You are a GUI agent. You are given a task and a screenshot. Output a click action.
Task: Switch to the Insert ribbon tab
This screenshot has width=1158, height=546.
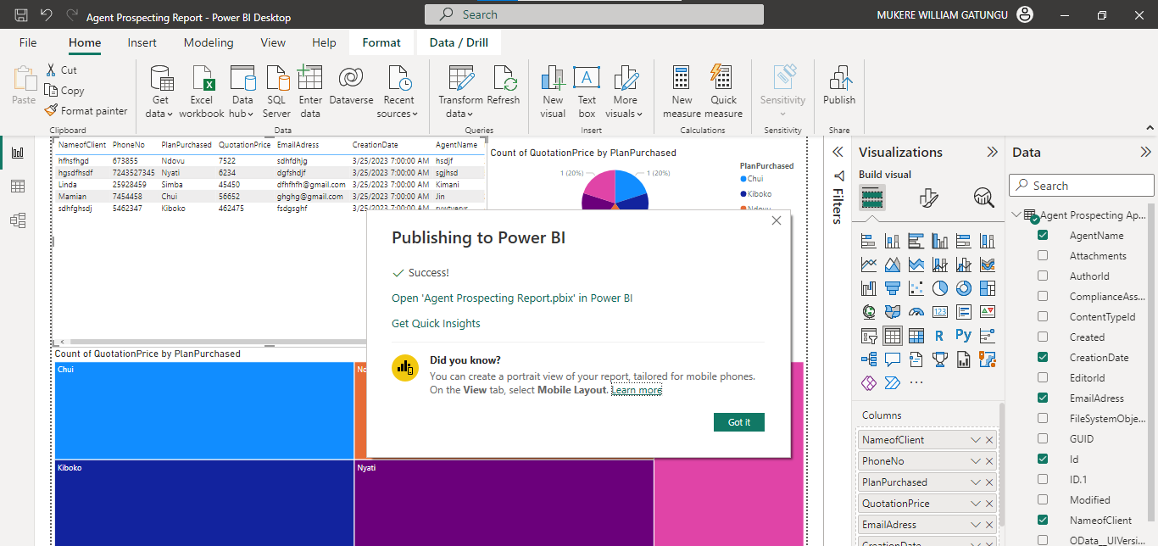coord(142,42)
